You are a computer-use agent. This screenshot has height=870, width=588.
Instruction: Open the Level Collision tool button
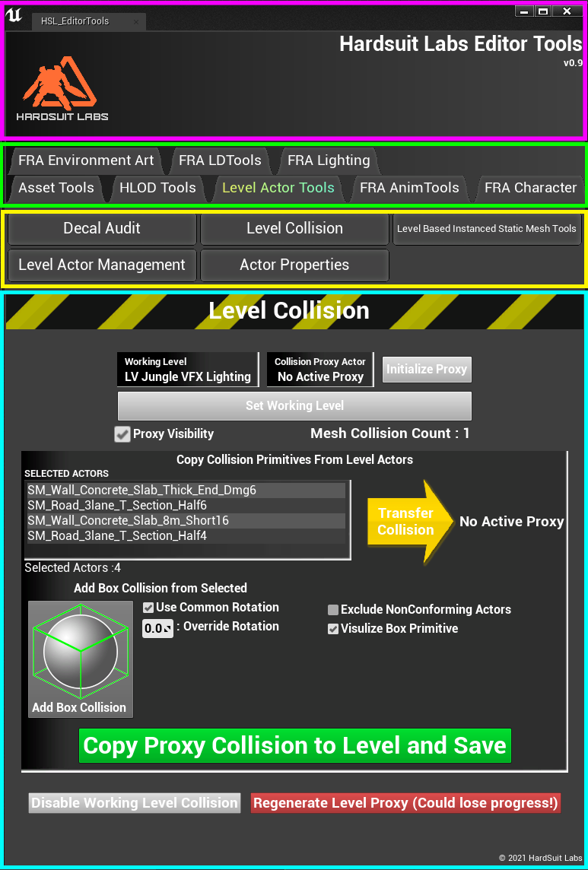[x=295, y=229]
